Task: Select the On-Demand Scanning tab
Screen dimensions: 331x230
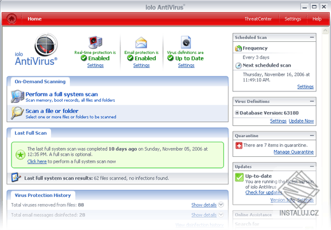Action: (x=40, y=81)
